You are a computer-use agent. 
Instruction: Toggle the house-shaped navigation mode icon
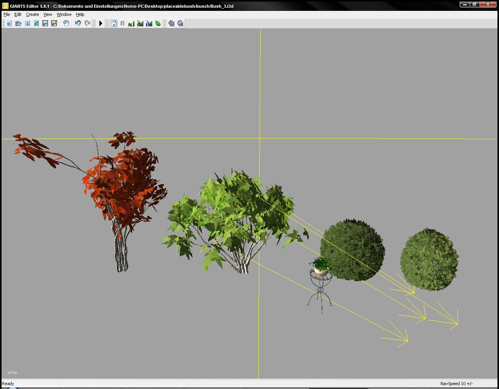click(114, 23)
